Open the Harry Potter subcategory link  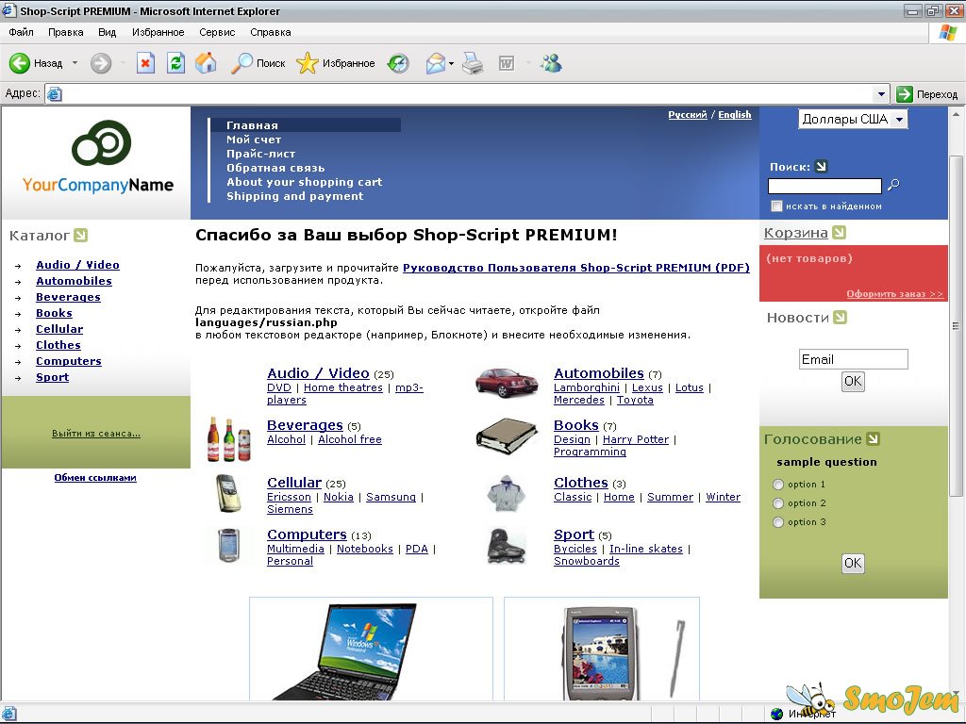636,439
